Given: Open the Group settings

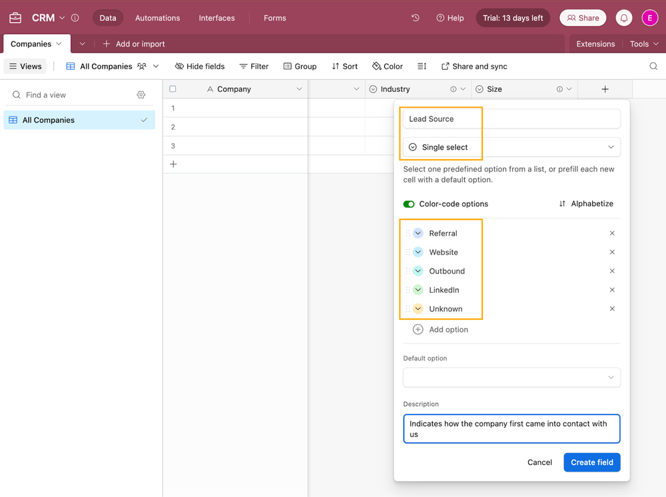Looking at the screenshot, I should 300,66.
